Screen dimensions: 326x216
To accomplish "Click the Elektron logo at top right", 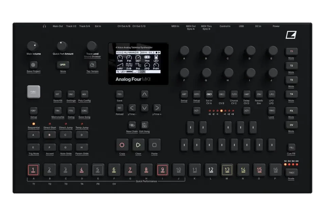I will 291,35.
